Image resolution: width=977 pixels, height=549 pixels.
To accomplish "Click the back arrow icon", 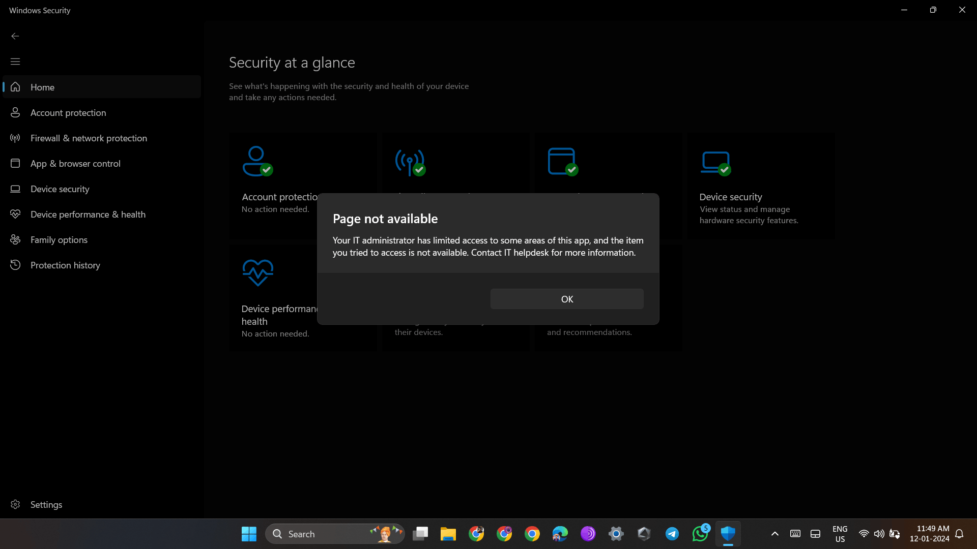I will pos(15,36).
